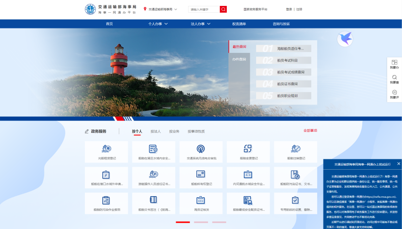
Task: Open the 交通运输部海事局 location selector
Action: click(x=161, y=9)
